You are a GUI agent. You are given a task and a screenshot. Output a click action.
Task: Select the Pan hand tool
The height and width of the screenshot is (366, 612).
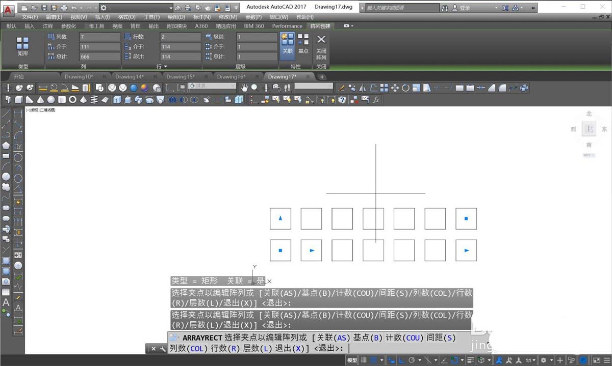pos(244,88)
